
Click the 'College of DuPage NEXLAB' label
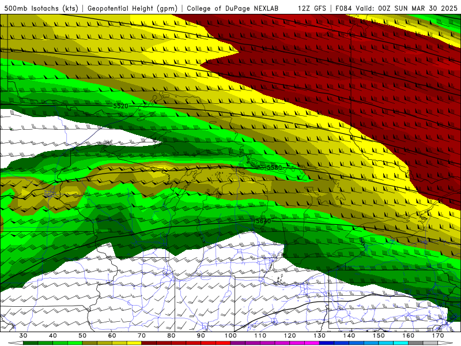[x=233, y=9]
